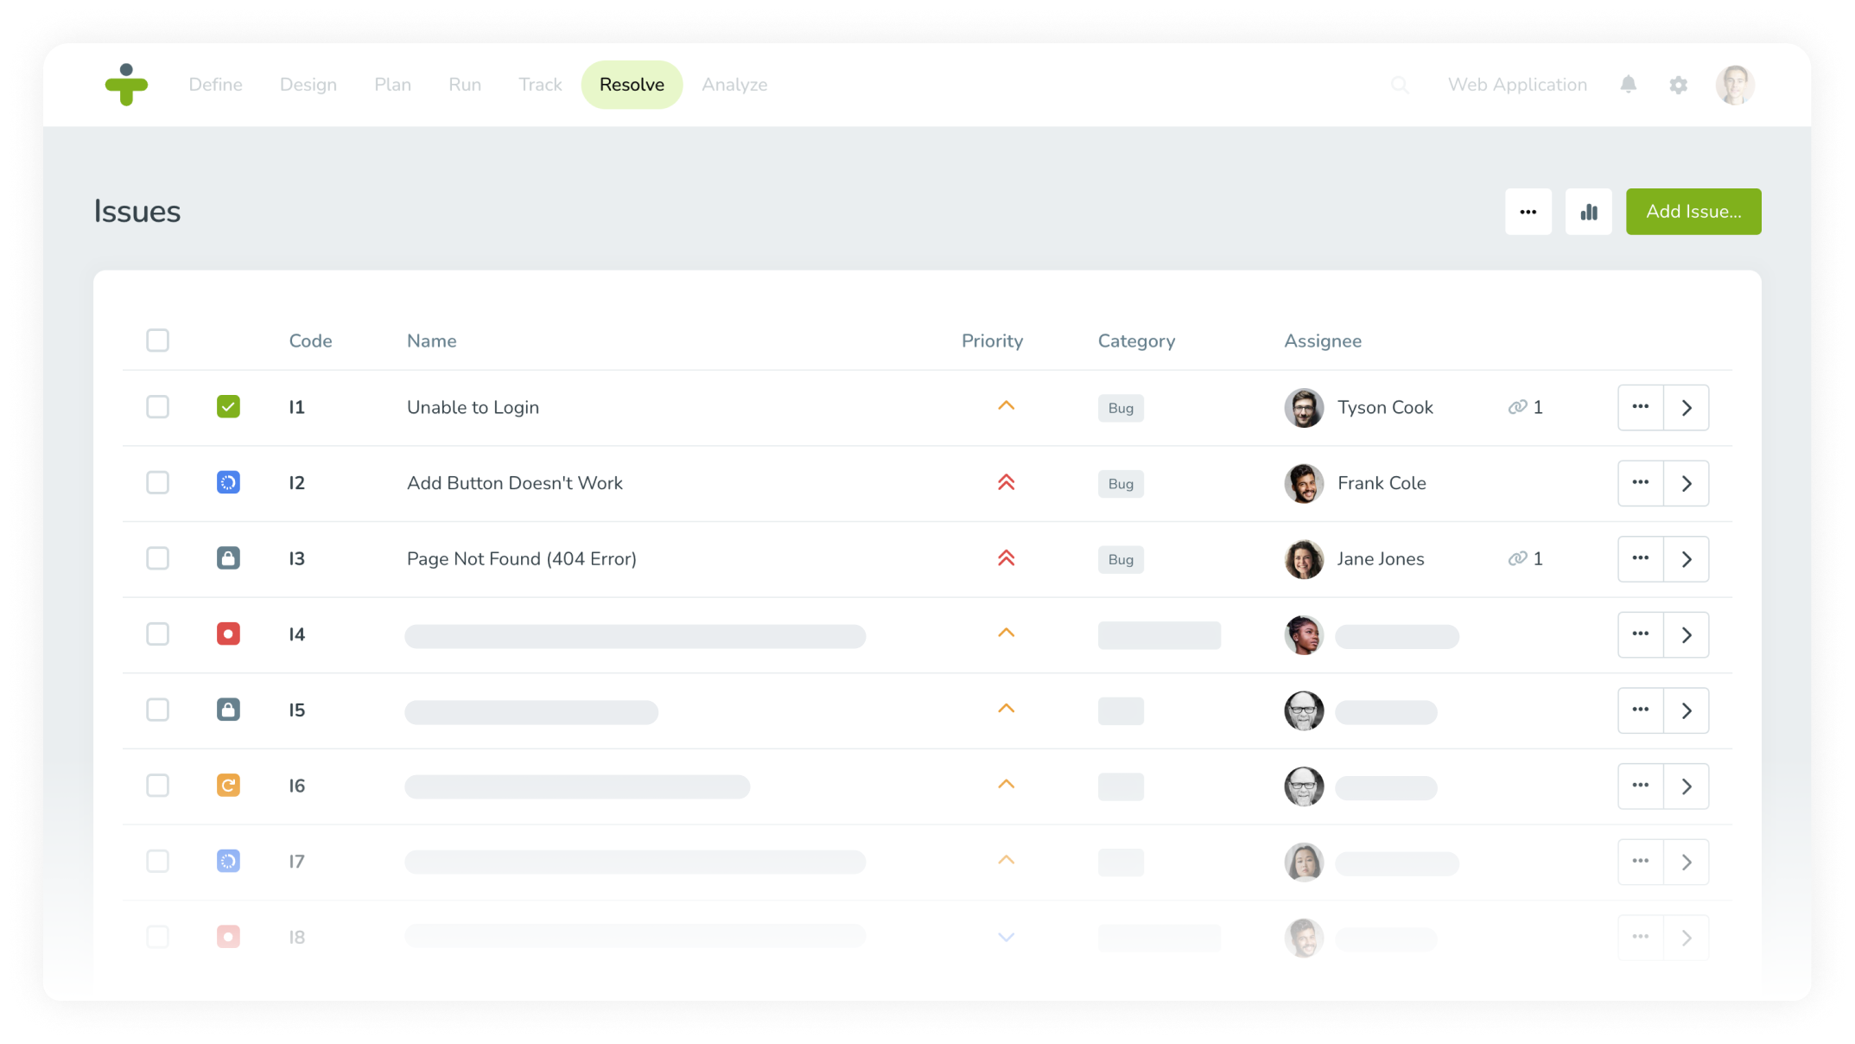Check the box for issue I3
Viewport: 1855px width, 1044px height.
[157, 558]
